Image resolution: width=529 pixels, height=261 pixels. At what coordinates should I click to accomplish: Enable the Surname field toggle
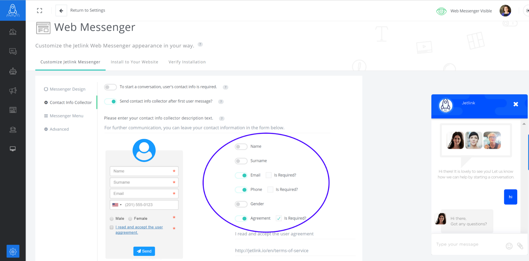tap(241, 161)
